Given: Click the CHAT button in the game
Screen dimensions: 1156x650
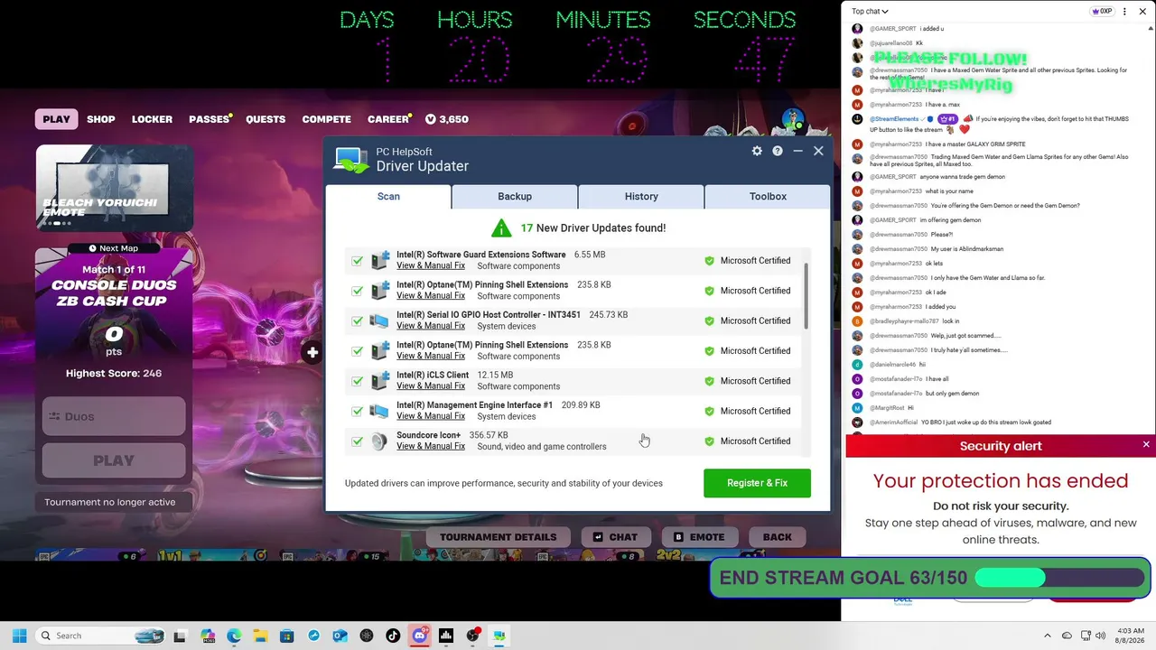Looking at the screenshot, I should tap(615, 537).
